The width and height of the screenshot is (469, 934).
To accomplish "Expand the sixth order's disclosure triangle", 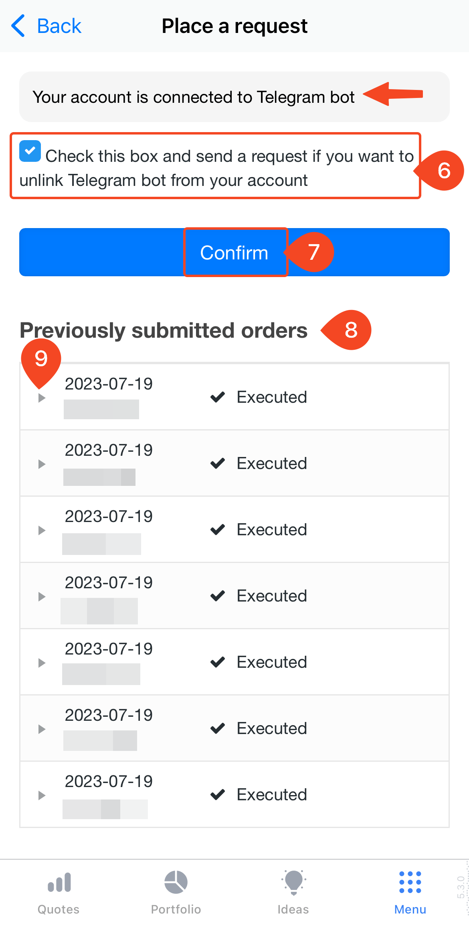I will pyautogui.click(x=42, y=729).
